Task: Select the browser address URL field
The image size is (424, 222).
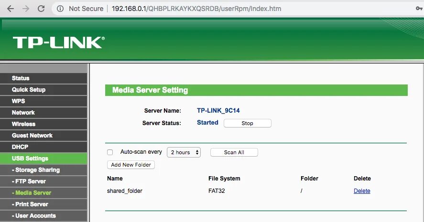Action: (196, 9)
